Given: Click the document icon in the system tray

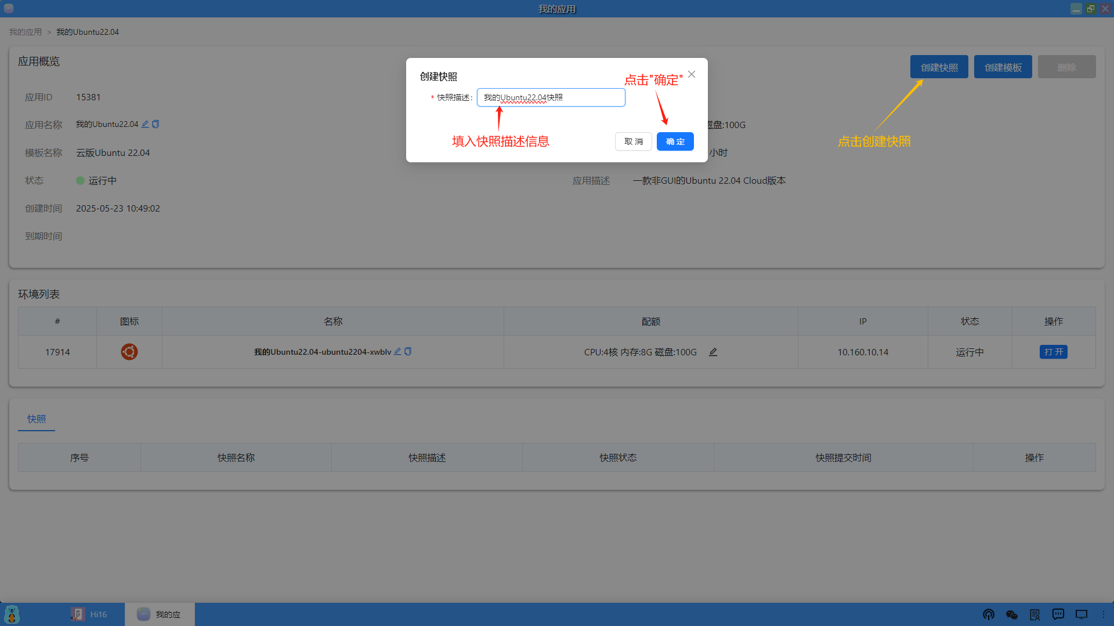Looking at the screenshot, I should [1035, 614].
